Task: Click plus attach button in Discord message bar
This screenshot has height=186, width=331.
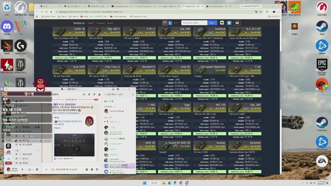Action: [x=47, y=169]
